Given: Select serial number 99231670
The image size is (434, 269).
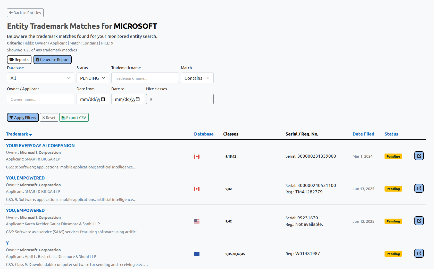Looking at the screenshot, I should [308, 218].
